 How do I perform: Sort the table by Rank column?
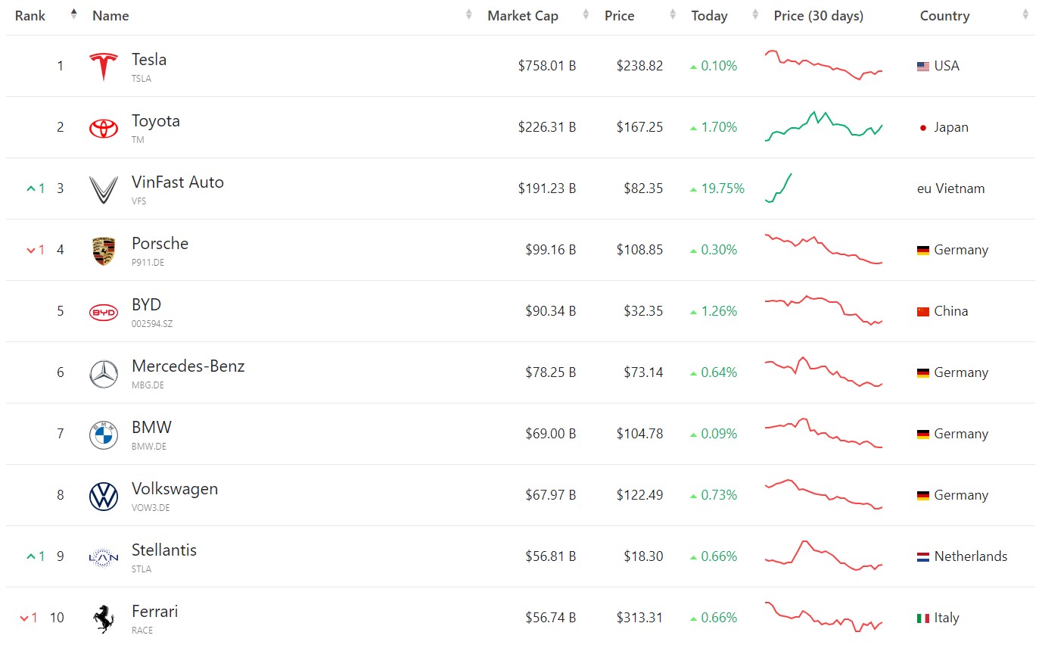point(73,15)
